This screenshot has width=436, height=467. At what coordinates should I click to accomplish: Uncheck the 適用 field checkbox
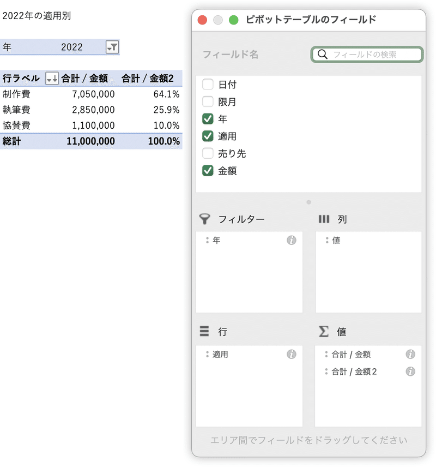coord(208,136)
